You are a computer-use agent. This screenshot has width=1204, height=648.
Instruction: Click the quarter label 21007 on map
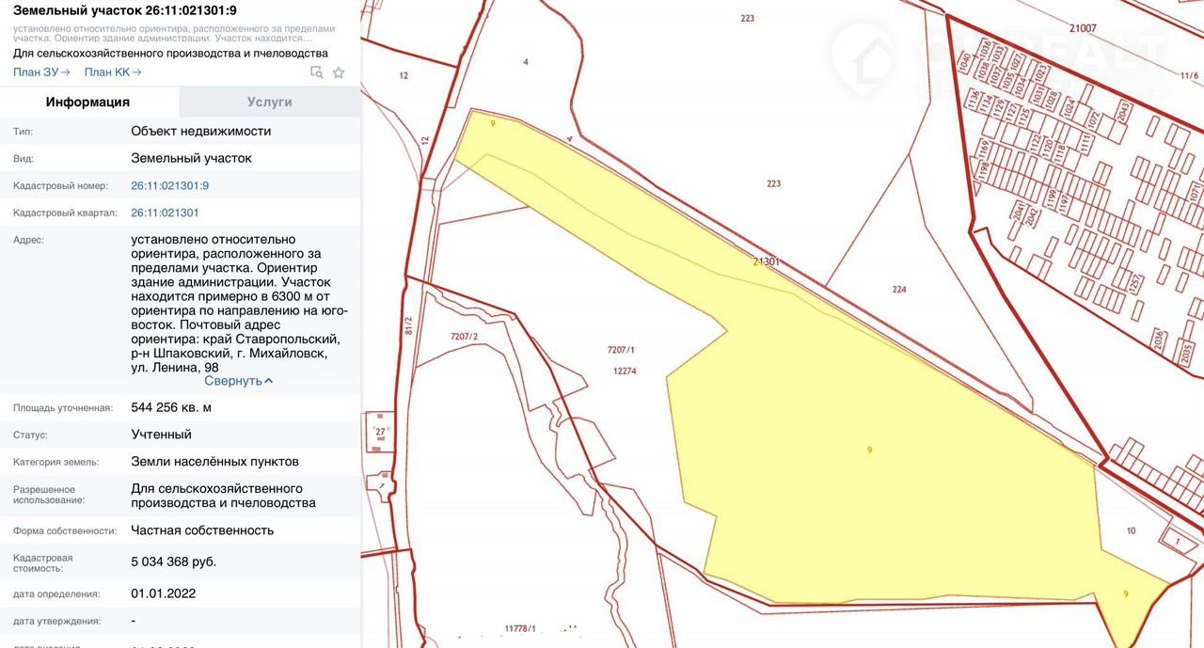click(1083, 28)
